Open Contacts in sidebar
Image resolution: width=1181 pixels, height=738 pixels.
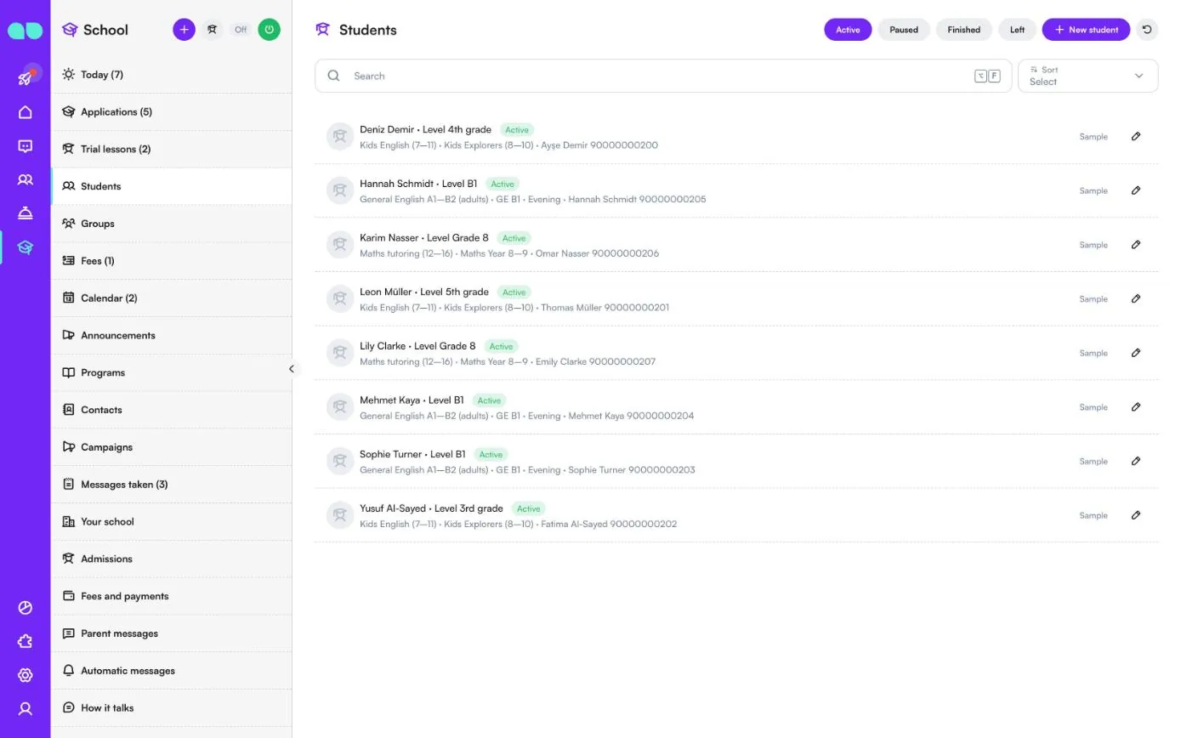click(171, 410)
